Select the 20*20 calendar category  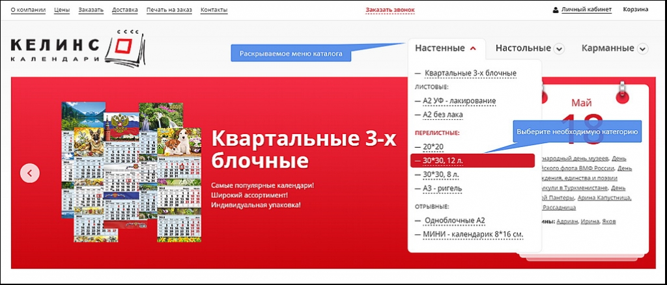(x=433, y=146)
